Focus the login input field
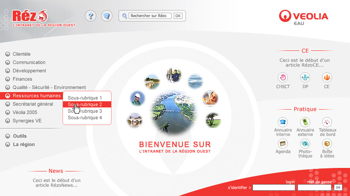The height and width of the screenshot is (196, 350). click(x=274, y=188)
